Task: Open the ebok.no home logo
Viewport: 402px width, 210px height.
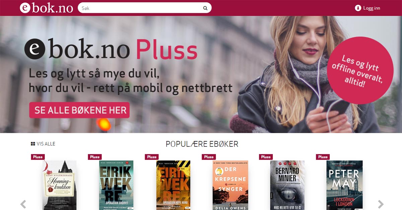Action: 46,8
